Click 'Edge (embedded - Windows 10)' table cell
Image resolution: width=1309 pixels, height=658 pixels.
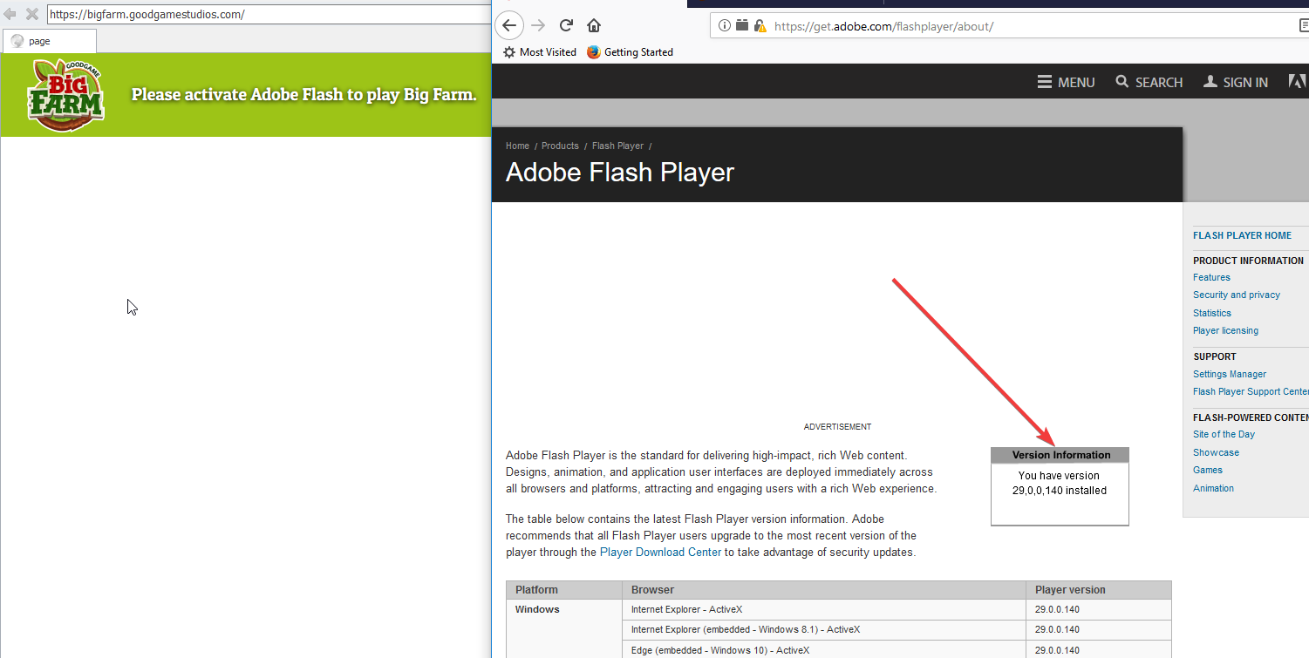[823, 649]
